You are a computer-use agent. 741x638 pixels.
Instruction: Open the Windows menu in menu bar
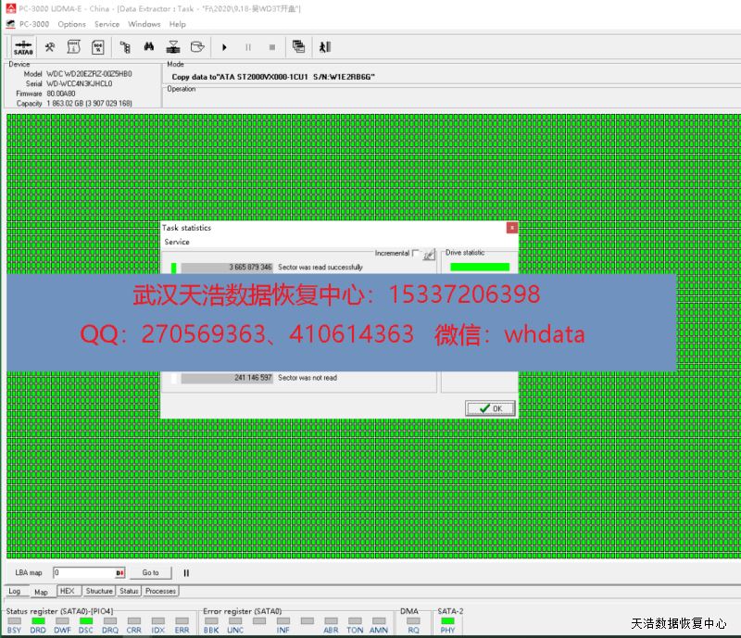[x=144, y=24]
